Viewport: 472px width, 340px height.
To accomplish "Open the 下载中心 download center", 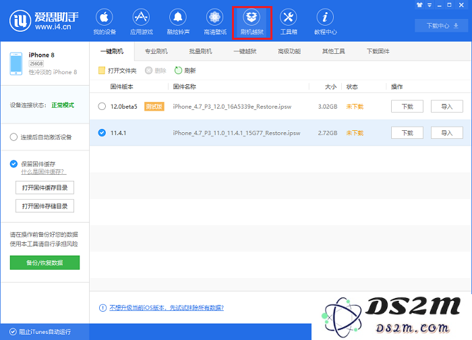I will (442, 26).
